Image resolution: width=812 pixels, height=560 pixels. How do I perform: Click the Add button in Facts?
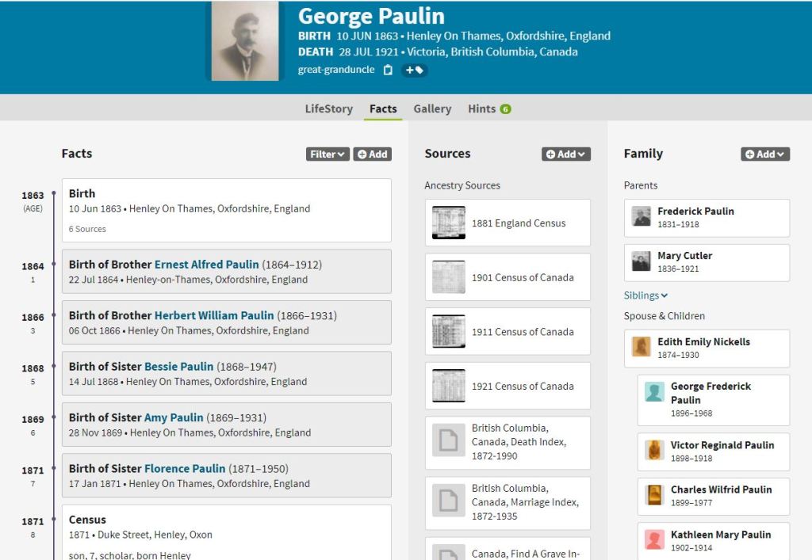click(x=372, y=154)
